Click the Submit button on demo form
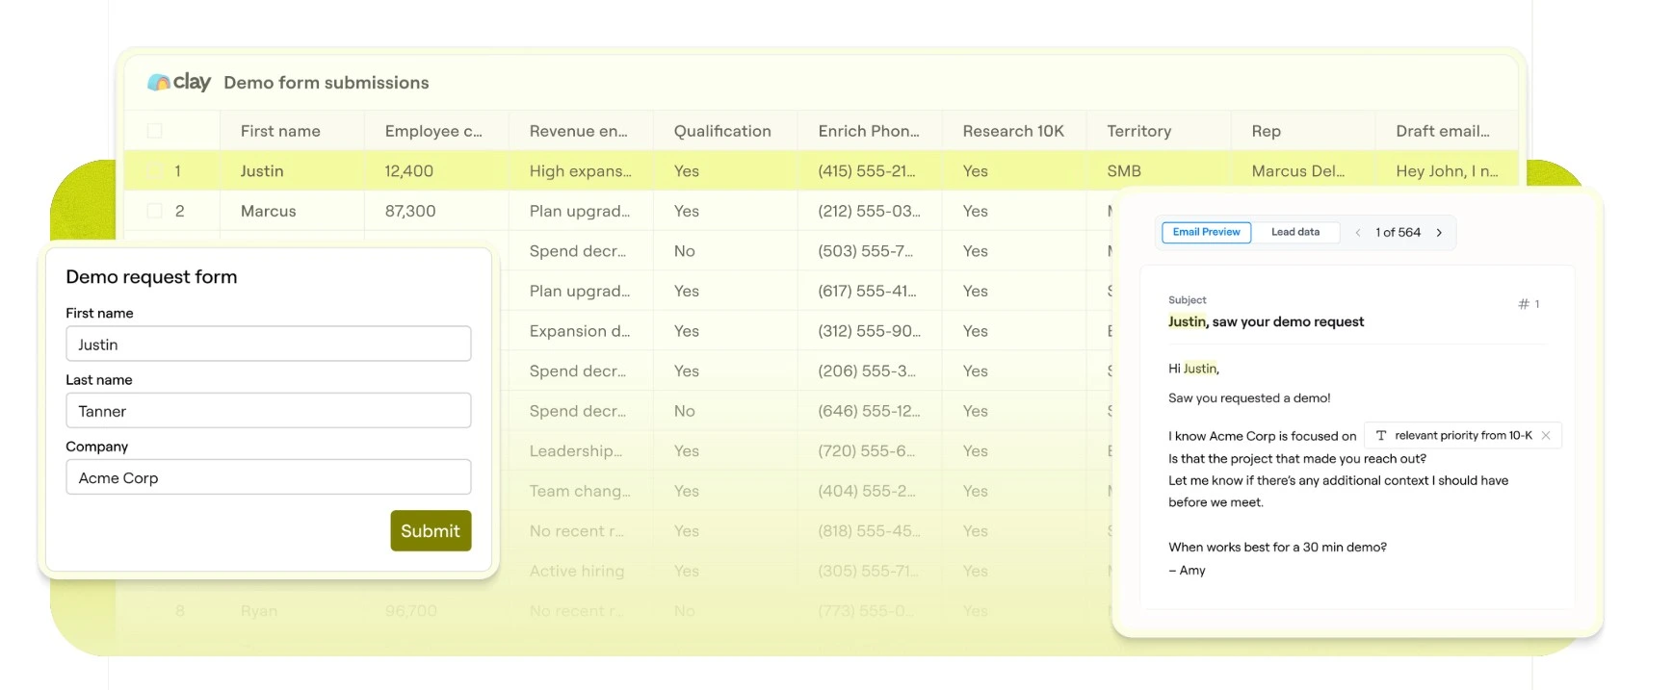 (x=431, y=530)
